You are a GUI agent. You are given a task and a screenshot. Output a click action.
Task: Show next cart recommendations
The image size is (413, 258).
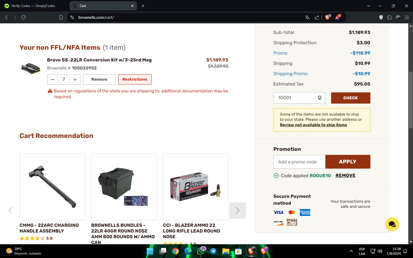pyautogui.click(x=237, y=210)
